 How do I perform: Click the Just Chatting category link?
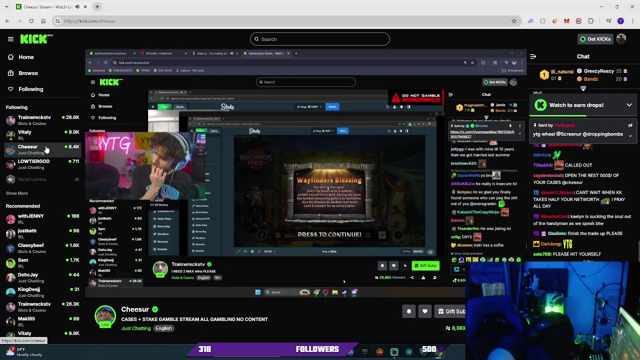(135, 328)
